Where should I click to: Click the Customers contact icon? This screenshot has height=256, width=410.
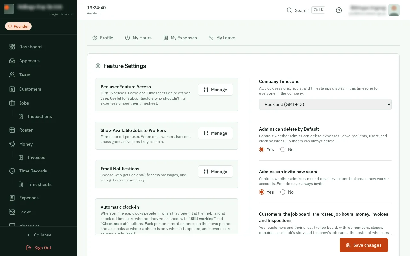(12, 89)
